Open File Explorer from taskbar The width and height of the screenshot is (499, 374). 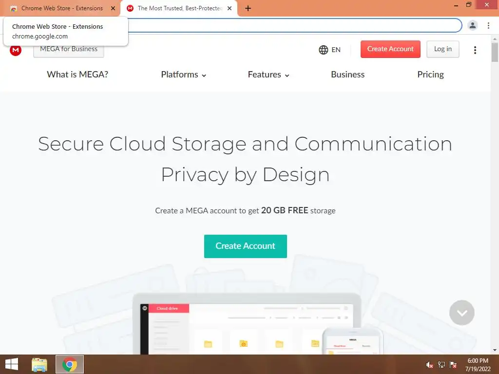pos(39,364)
